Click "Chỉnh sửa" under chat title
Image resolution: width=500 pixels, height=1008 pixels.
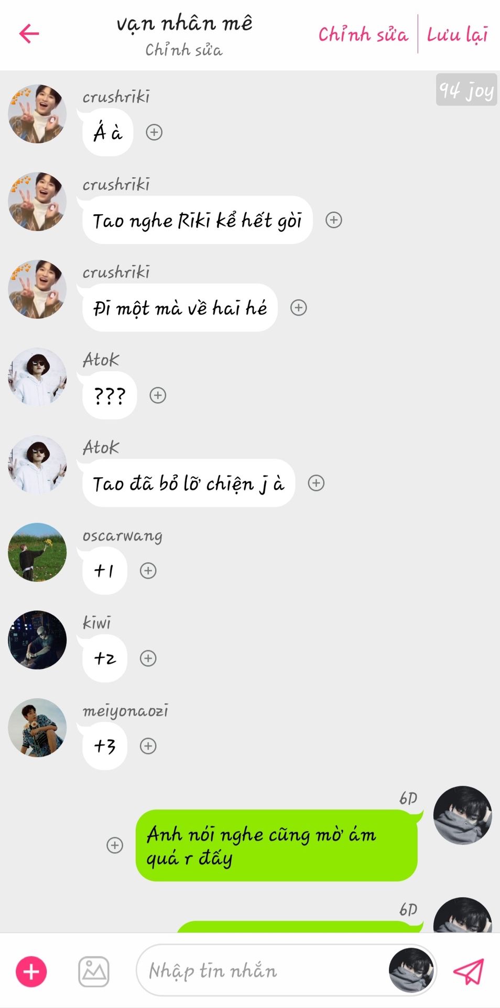184,50
